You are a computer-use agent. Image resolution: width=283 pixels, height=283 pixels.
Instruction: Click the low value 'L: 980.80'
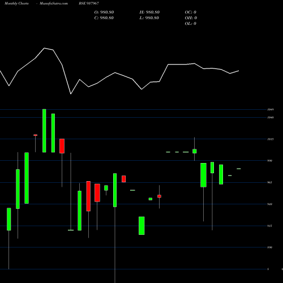coord(149,18)
